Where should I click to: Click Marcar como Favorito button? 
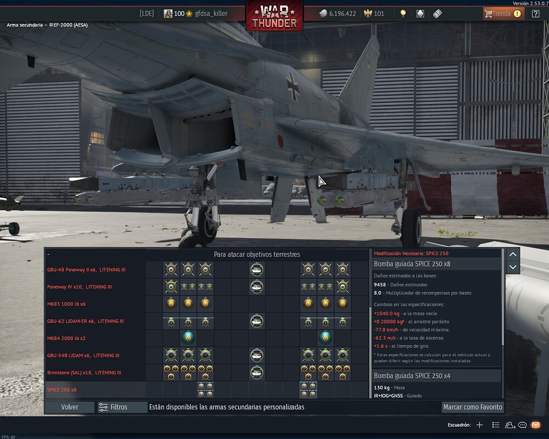tap(472, 407)
